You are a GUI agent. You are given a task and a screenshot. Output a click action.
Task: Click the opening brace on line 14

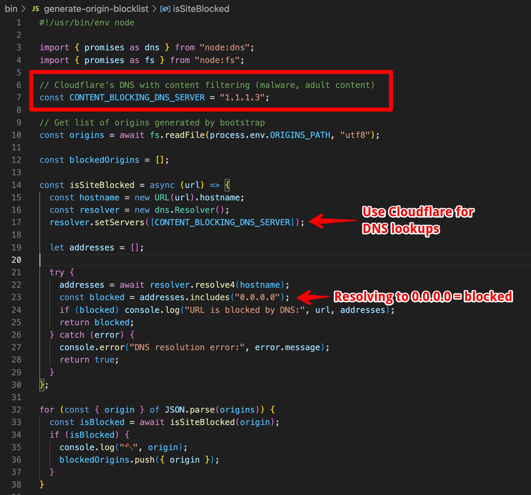[227, 185]
